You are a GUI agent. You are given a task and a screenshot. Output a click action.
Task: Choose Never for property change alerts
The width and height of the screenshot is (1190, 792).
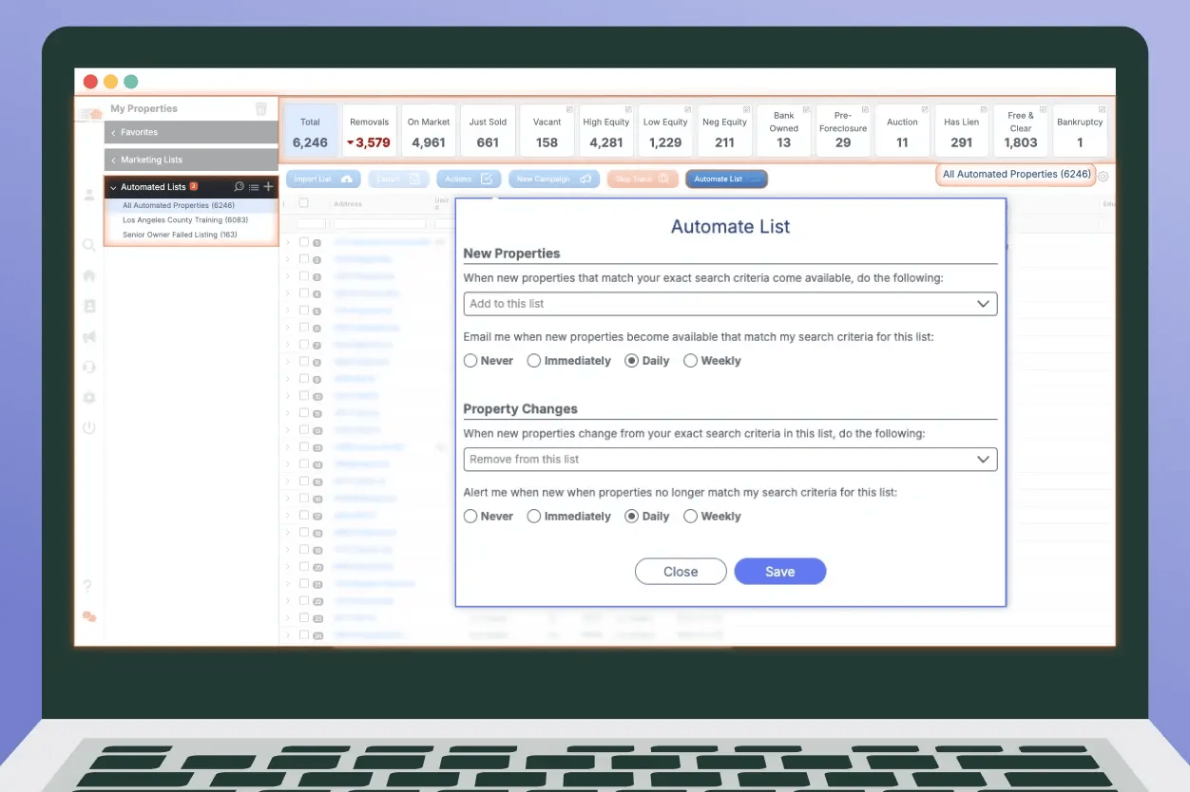[470, 516]
